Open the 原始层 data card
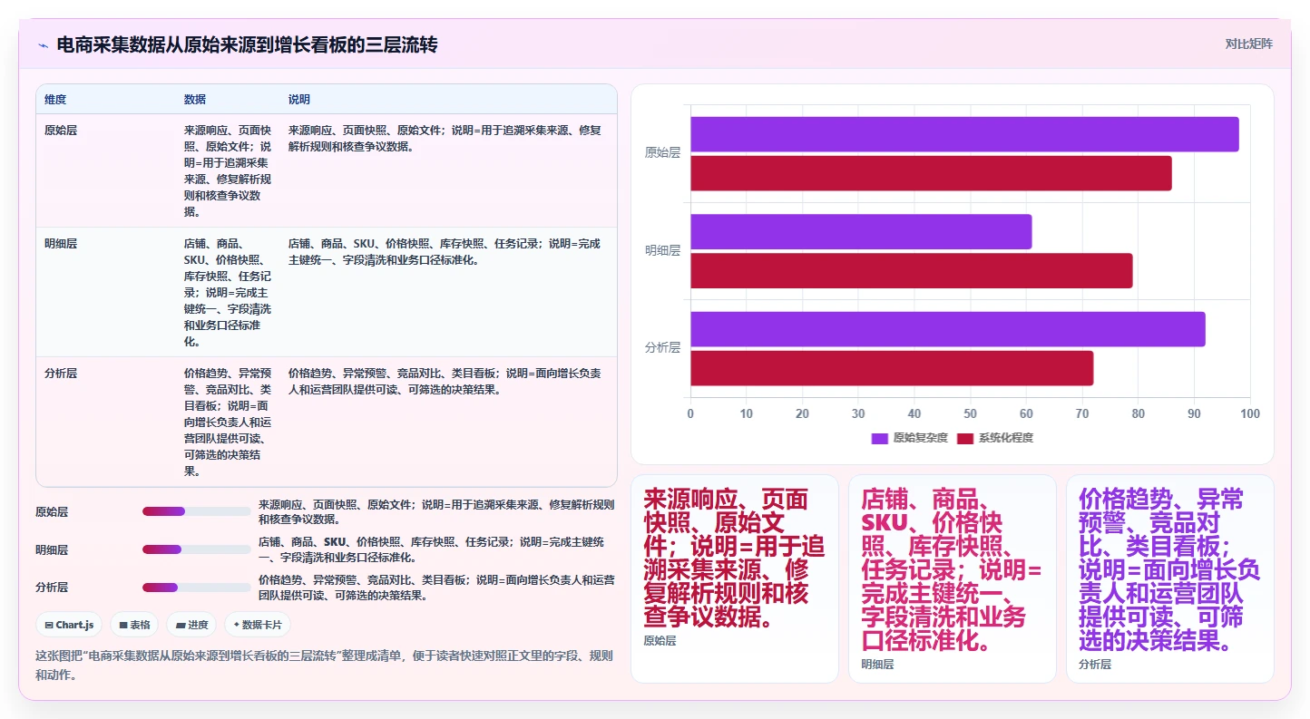 735,578
